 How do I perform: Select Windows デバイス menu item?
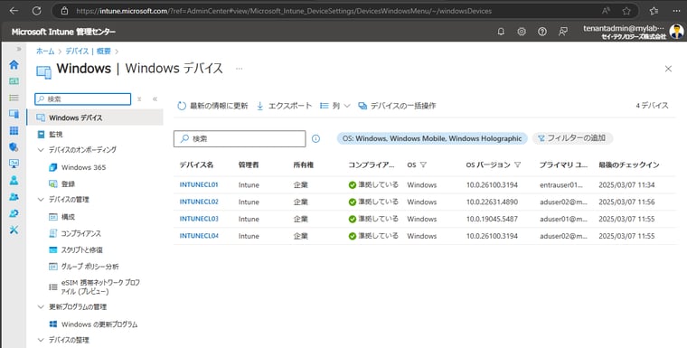[x=95, y=118]
